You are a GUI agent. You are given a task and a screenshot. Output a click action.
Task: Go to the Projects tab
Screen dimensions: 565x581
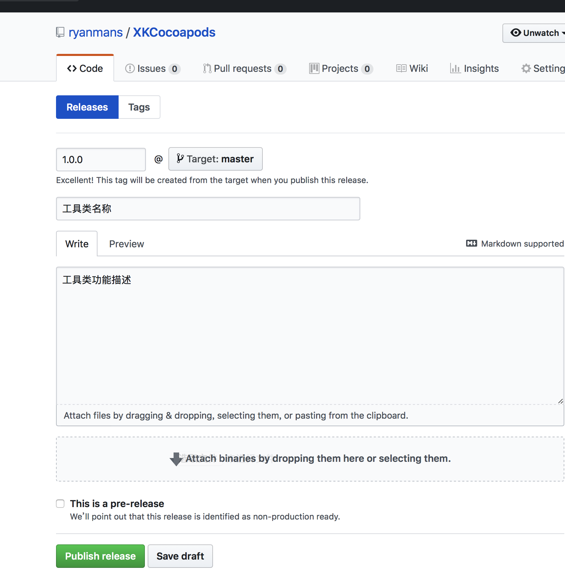click(341, 68)
